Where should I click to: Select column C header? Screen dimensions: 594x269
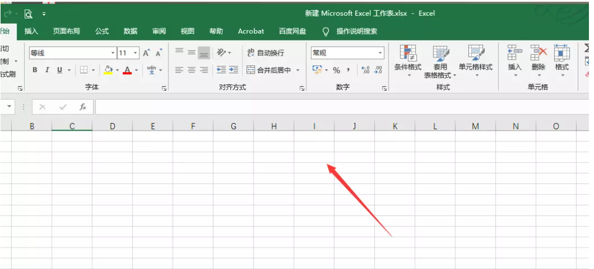[x=72, y=126]
